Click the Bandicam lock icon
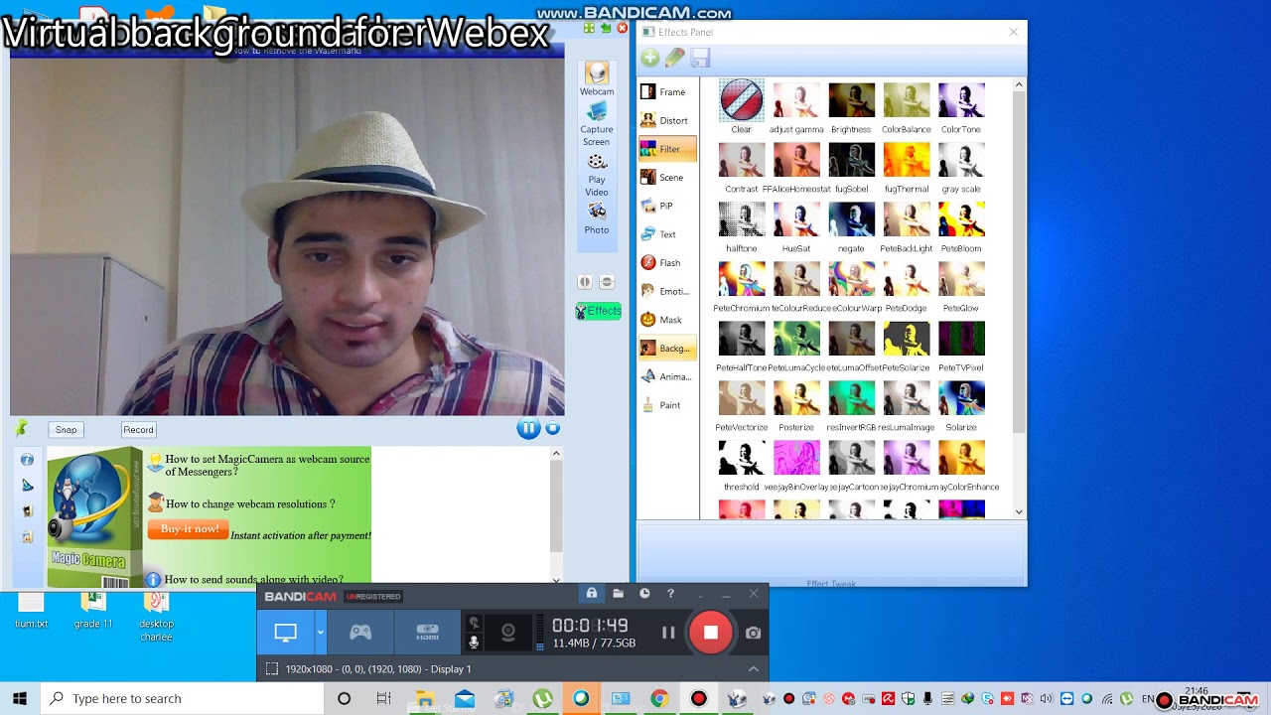This screenshot has height=715, width=1271. point(592,594)
